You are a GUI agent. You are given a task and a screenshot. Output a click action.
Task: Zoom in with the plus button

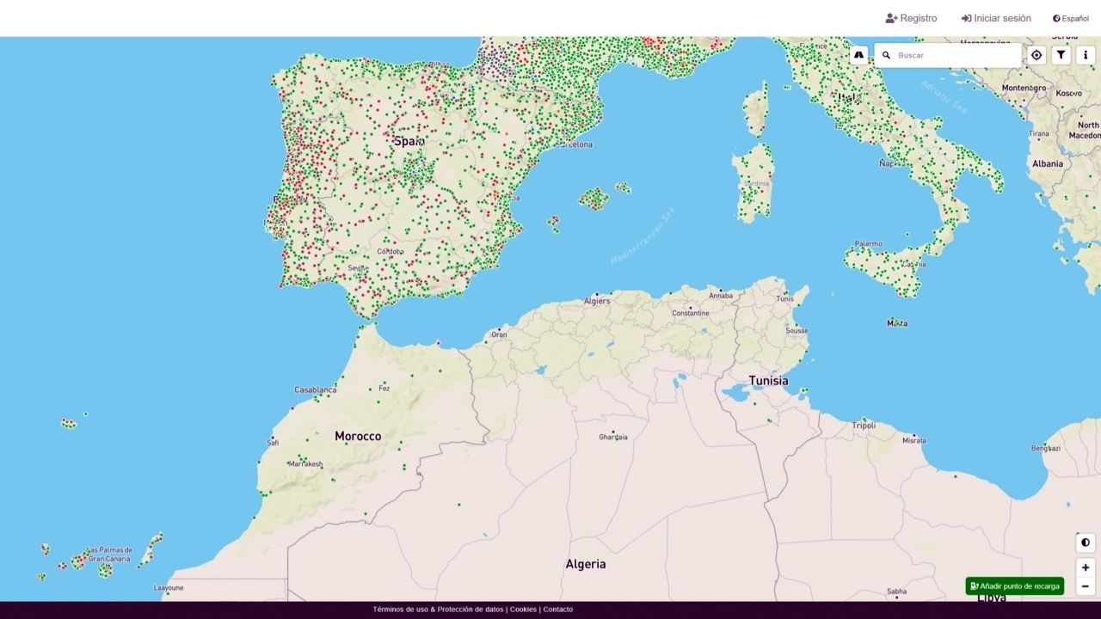pos(1086,567)
